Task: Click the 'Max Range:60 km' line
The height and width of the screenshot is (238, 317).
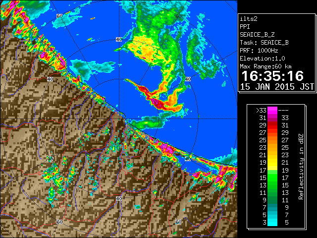Action: click(x=265, y=66)
